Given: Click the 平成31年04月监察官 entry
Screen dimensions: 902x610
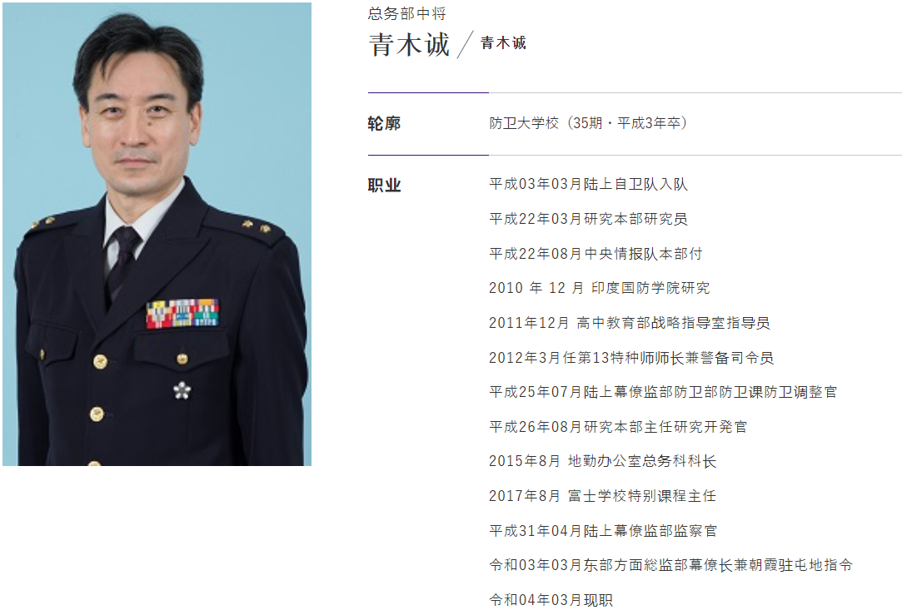Looking at the screenshot, I should pos(604,531).
